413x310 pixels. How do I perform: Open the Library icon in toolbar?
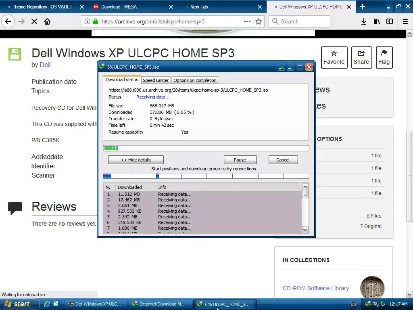coord(377,21)
